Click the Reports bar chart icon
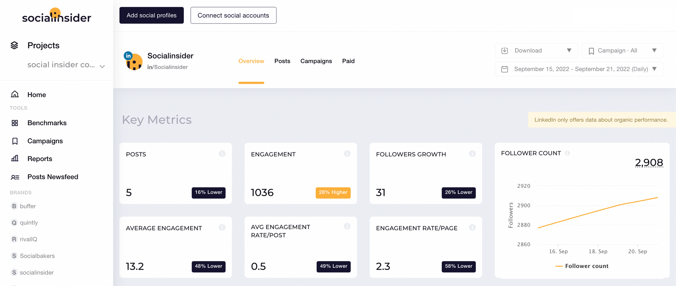The height and width of the screenshot is (286, 676). coord(15,158)
